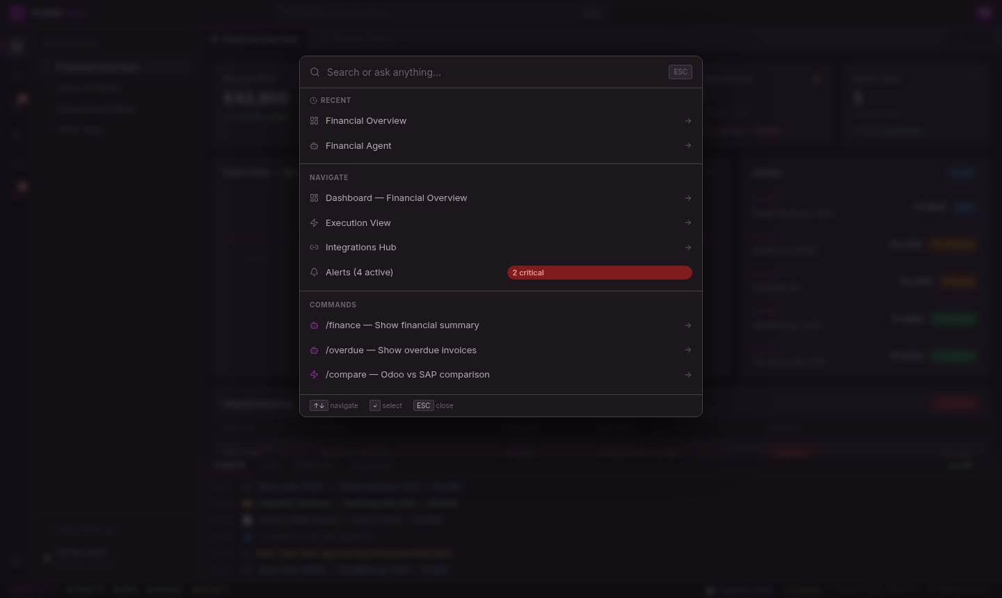Open the Integrations Hub row arrow
This screenshot has height=598, width=1002.
(x=687, y=247)
